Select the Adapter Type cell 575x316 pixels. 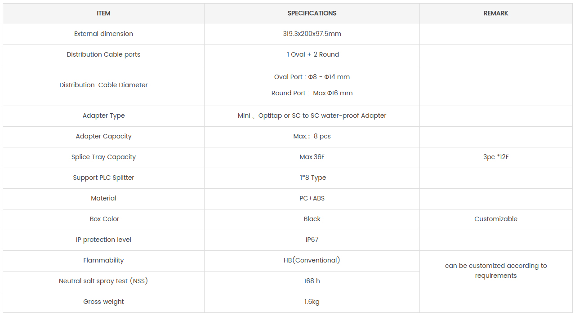103,116
